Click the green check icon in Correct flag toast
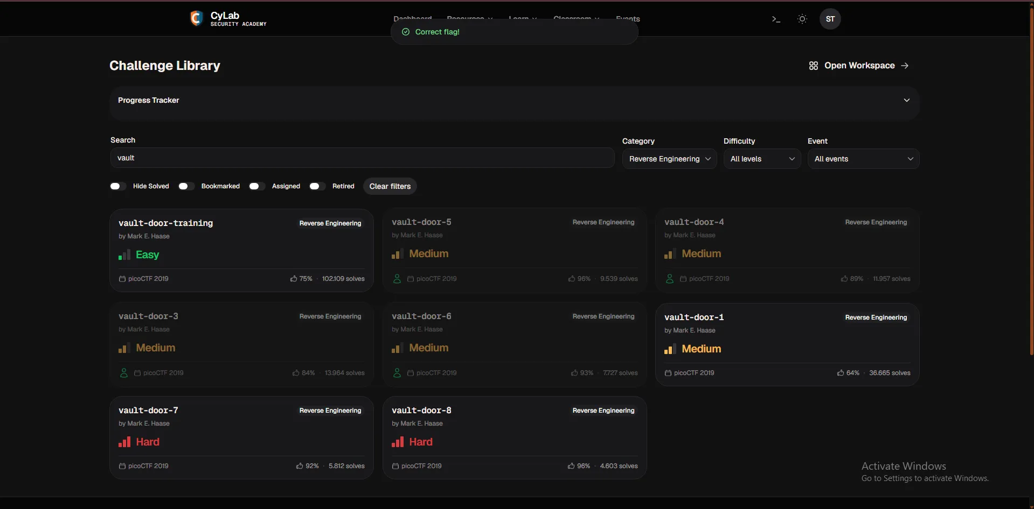The height and width of the screenshot is (509, 1034). 406,32
